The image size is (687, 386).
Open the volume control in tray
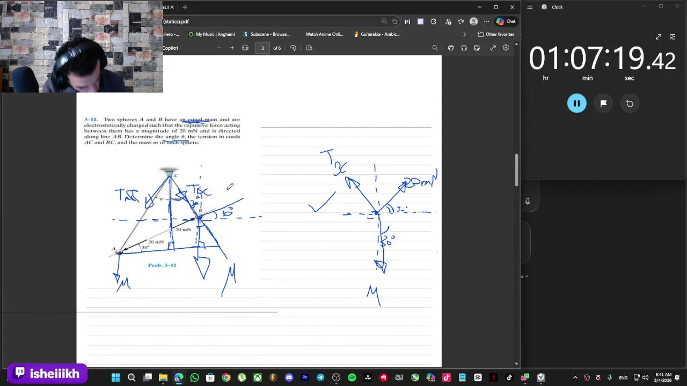point(645,377)
